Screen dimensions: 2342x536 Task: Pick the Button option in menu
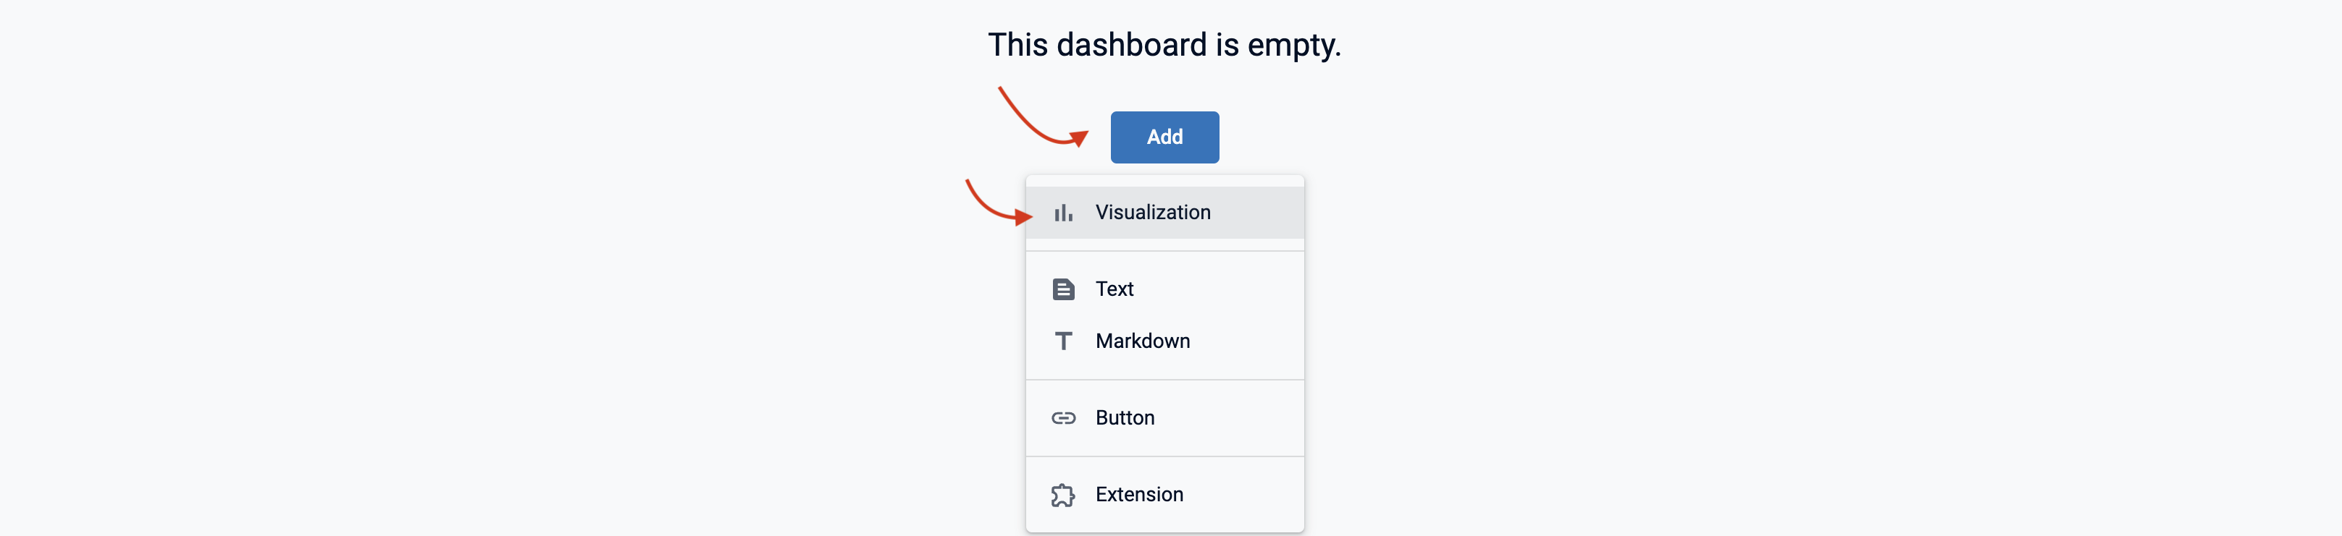(x=1125, y=418)
